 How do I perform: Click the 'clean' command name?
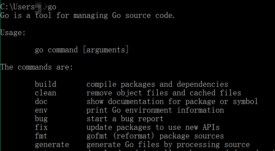tap(46, 93)
